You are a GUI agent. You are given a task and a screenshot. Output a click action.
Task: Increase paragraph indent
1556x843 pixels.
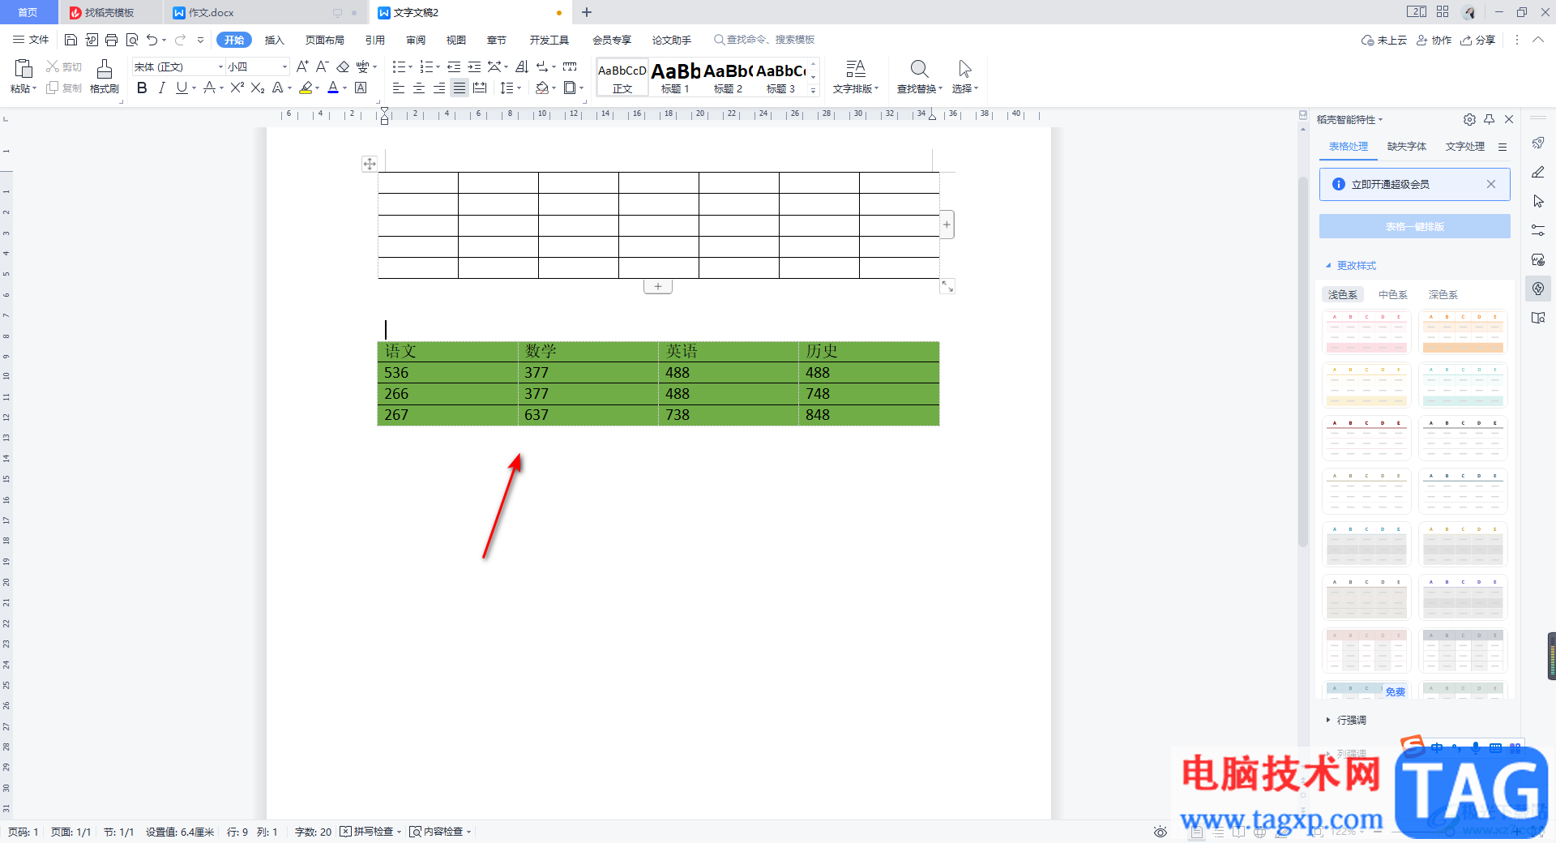coord(474,66)
